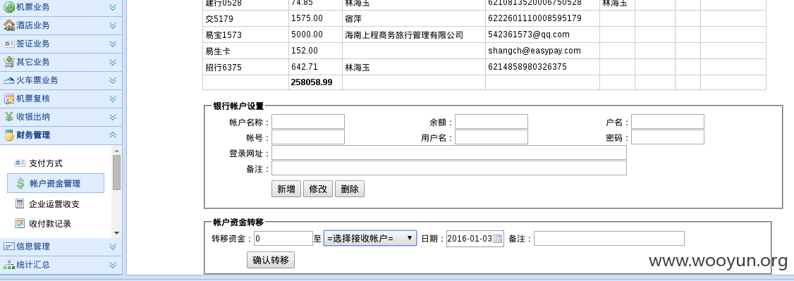794x281 pixels.
Task: Open the 选择接收帐户 dropdown
Action: click(x=370, y=238)
